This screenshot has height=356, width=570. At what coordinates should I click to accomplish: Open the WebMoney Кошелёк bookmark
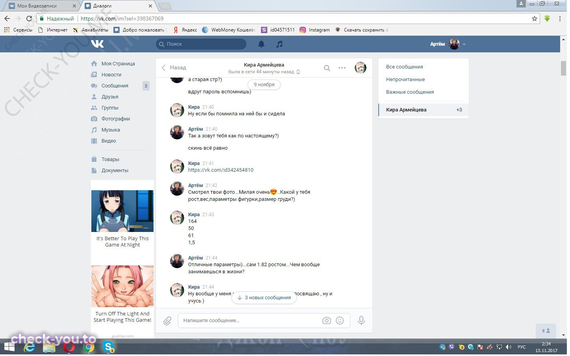[x=229, y=30]
